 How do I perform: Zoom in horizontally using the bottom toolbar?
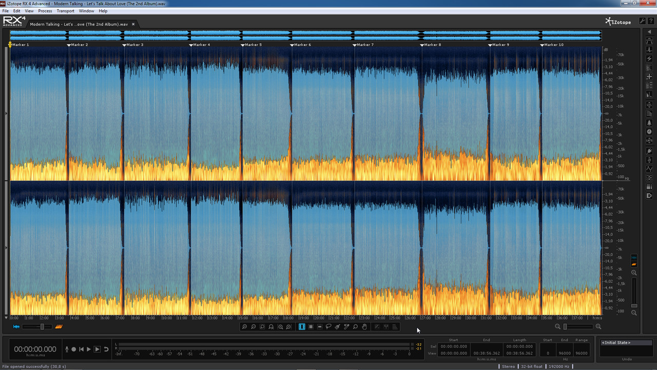(244, 327)
